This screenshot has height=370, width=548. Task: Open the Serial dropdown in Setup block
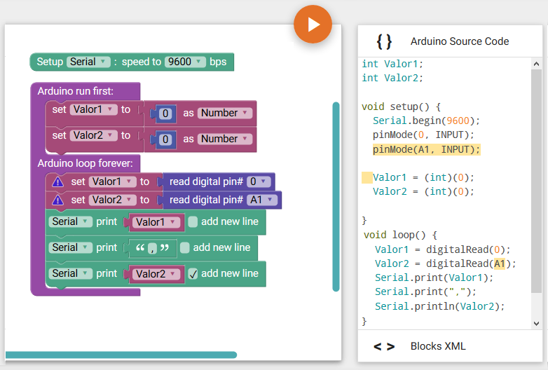88,62
